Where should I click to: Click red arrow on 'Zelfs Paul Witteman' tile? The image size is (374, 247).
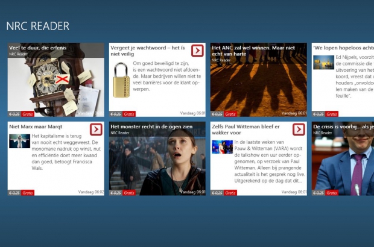(x=299, y=130)
